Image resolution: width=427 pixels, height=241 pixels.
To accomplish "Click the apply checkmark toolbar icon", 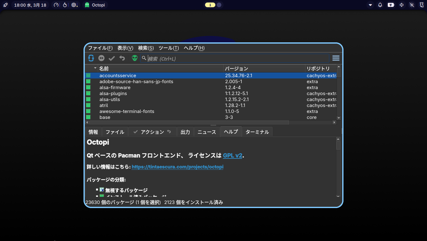I will click(112, 58).
